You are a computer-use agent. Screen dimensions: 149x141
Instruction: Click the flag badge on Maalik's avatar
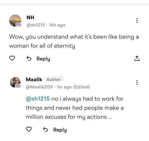(18, 86)
